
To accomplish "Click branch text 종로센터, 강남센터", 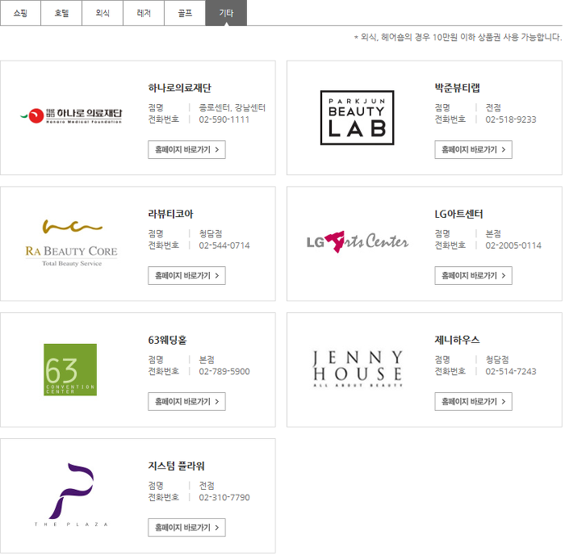I will click(232, 108).
